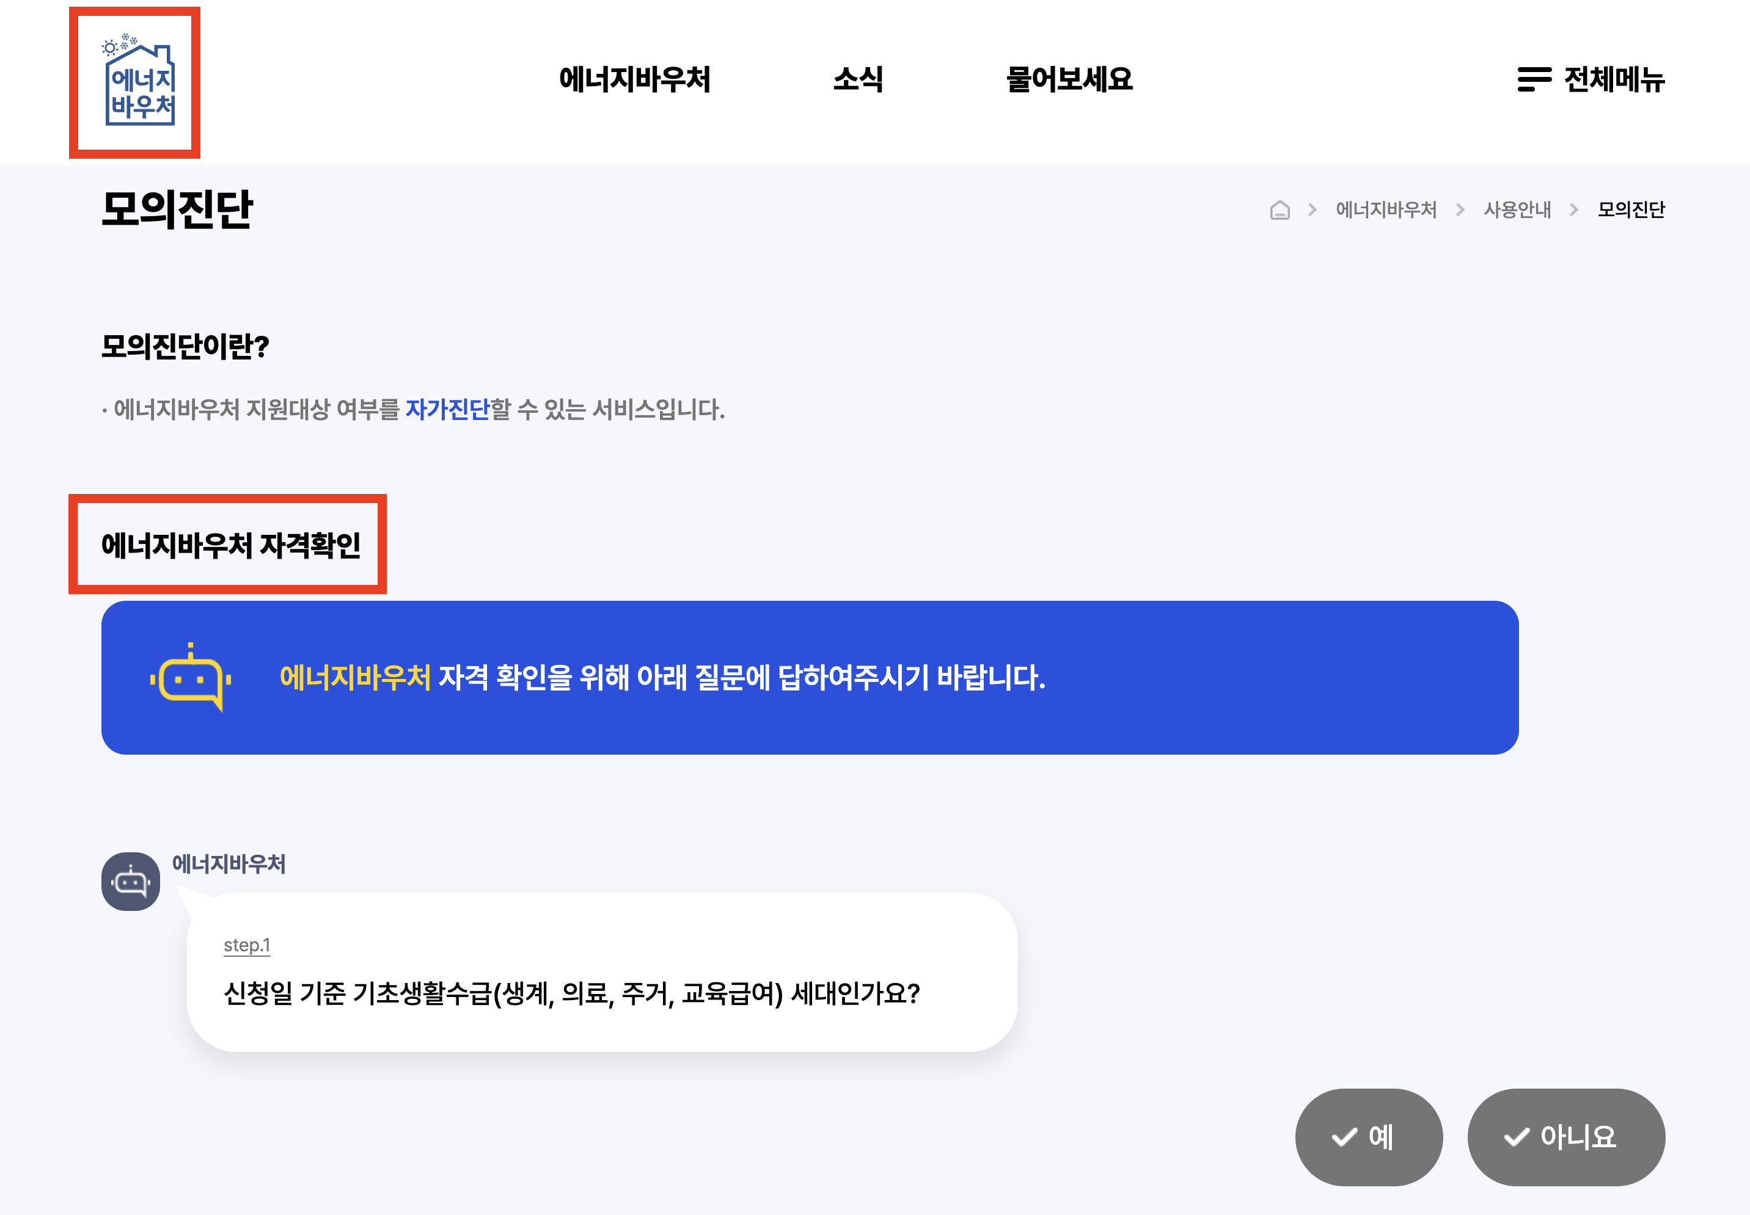Click the 자가진단 highlighted blue text
This screenshot has width=1750, height=1215.
tap(447, 410)
